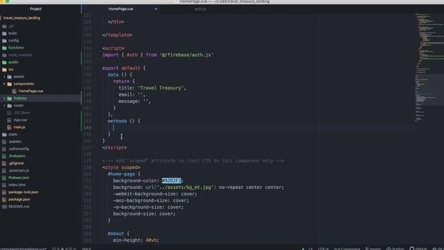
Task: Click Publish in the status bar
Action: (x=395, y=249)
